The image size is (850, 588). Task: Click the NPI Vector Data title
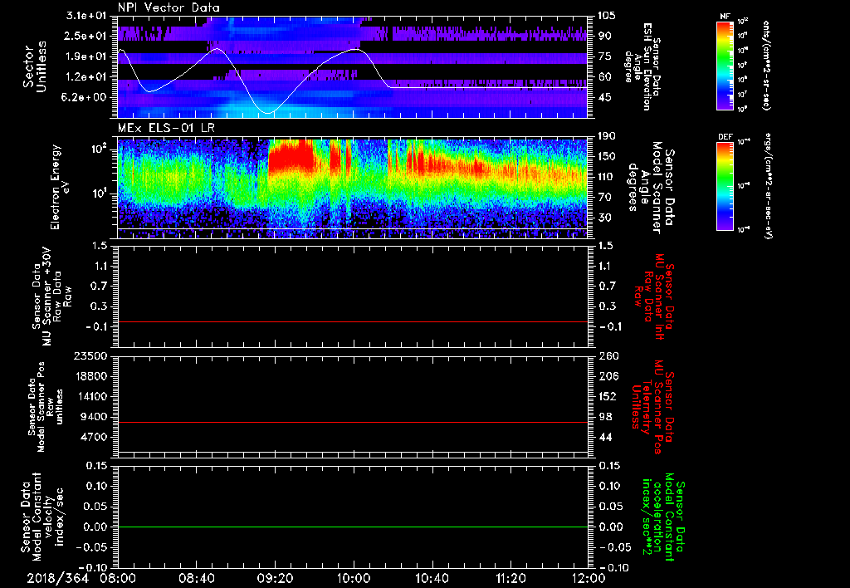click(169, 7)
